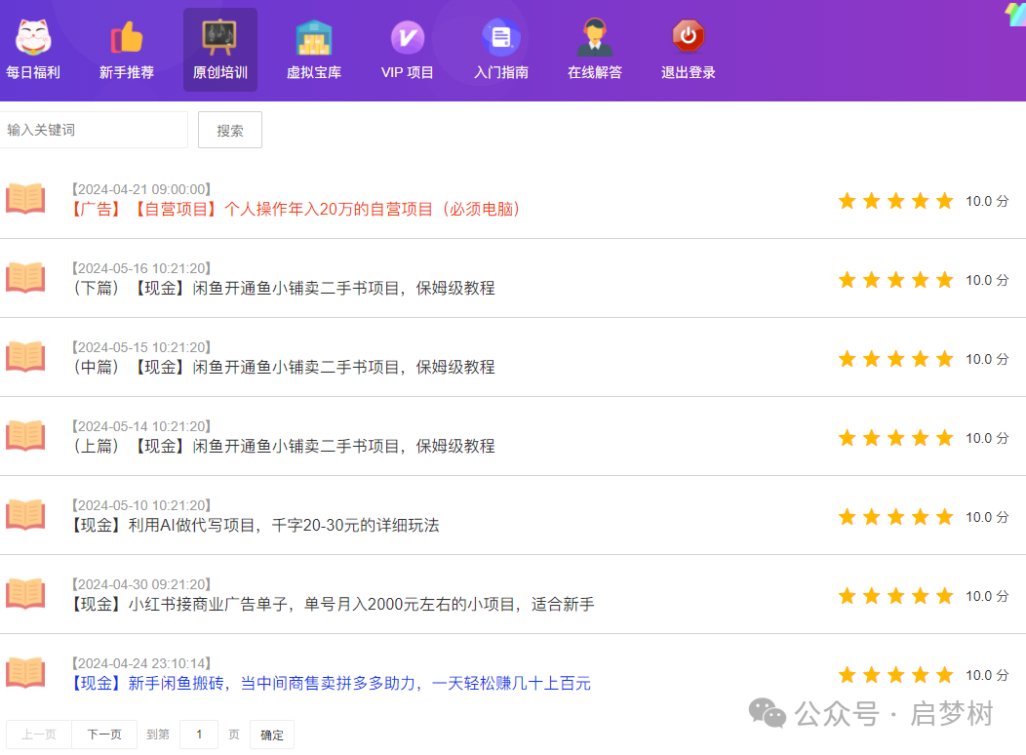Click book icon beside AI做代写项目 entry
Image resolution: width=1026 pixels, height=755 pixels.
(25, 515)
